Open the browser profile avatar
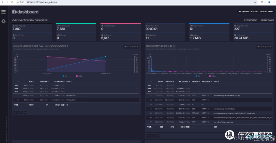The height and width of the screenshot is (143, 276). 269,2
